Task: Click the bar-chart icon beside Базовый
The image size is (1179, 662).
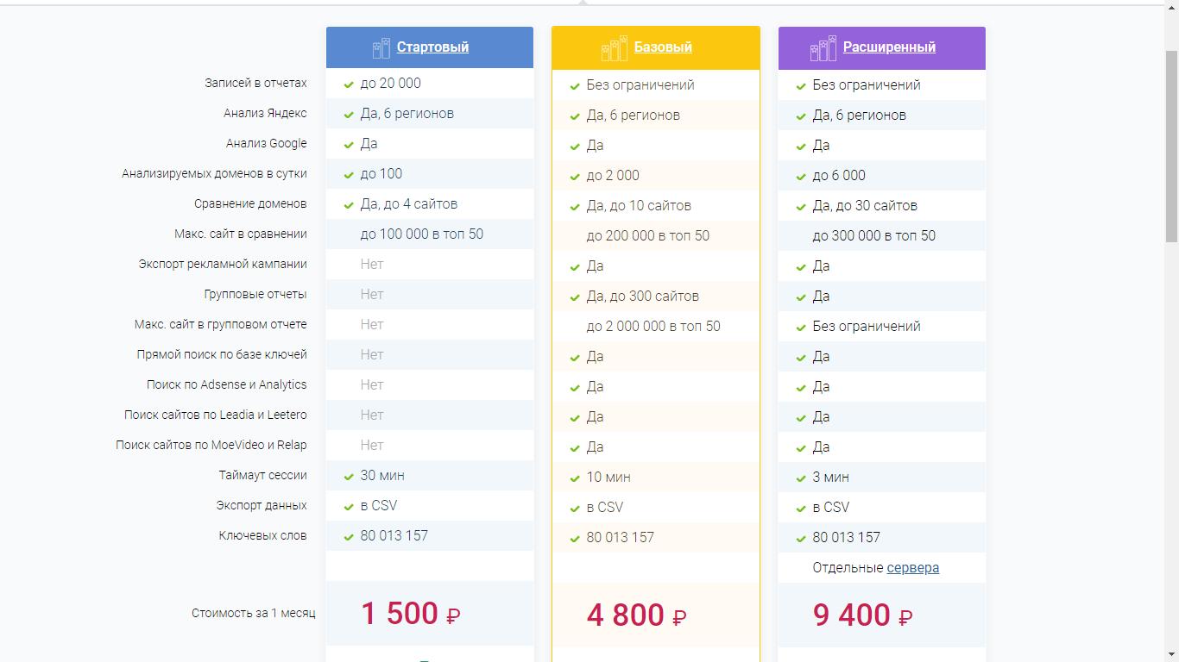Action: coord(615,48)
